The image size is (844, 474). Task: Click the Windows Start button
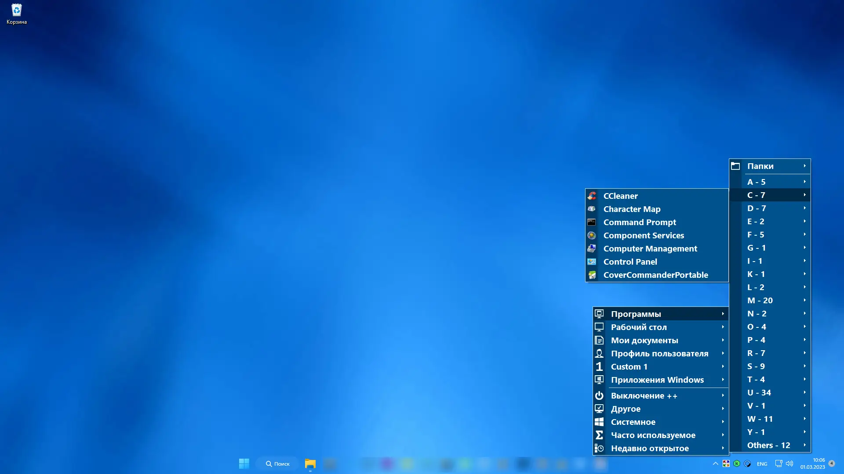[x=244, y=463]
